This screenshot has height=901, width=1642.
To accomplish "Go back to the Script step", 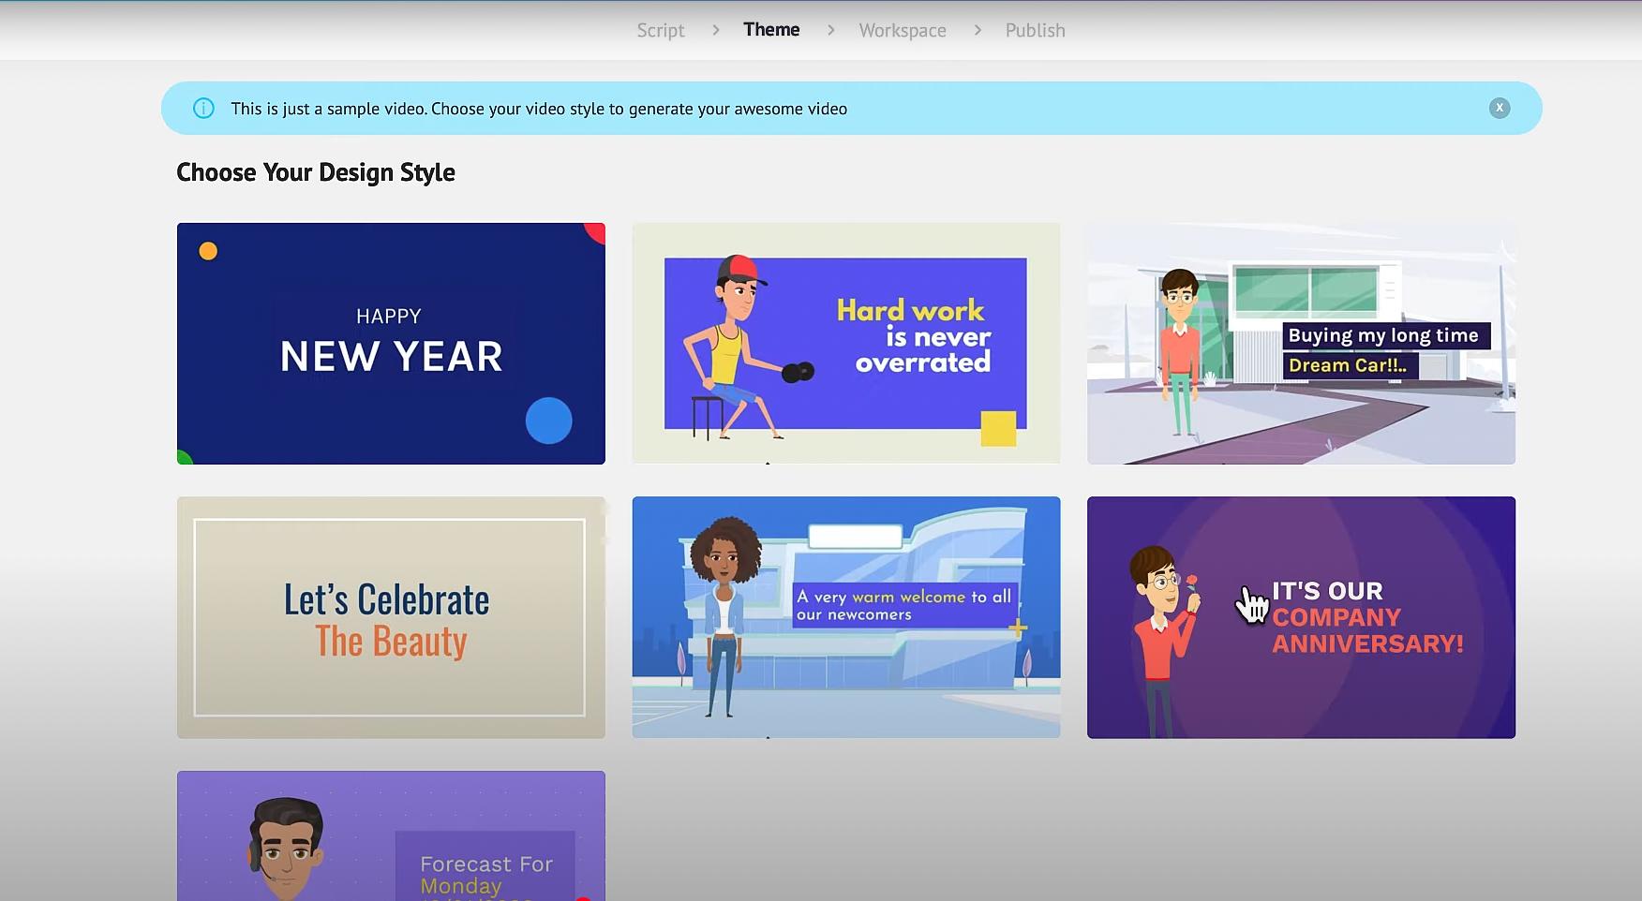I will click(x=661, y=30).
